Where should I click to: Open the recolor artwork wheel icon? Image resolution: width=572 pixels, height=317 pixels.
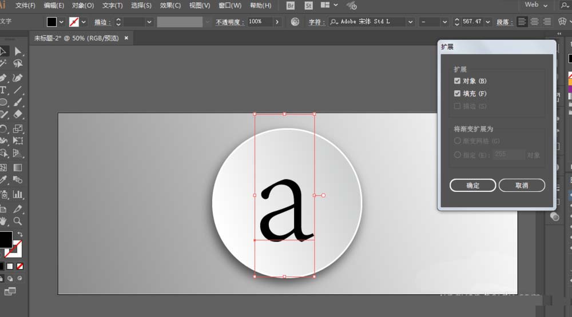point(295,22)
